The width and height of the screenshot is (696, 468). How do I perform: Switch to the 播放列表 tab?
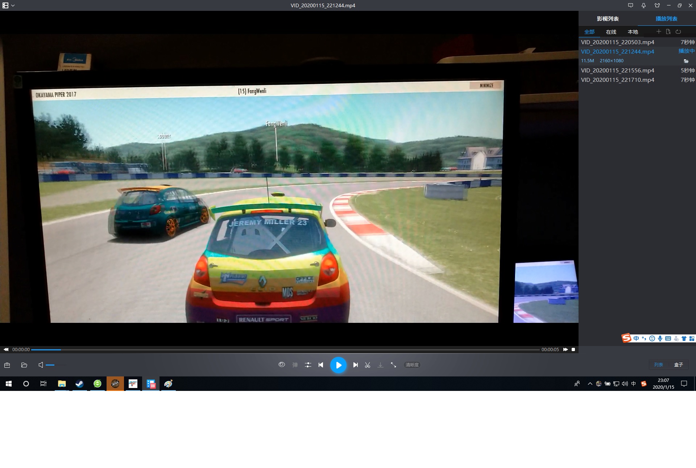(x=666, y=18)
